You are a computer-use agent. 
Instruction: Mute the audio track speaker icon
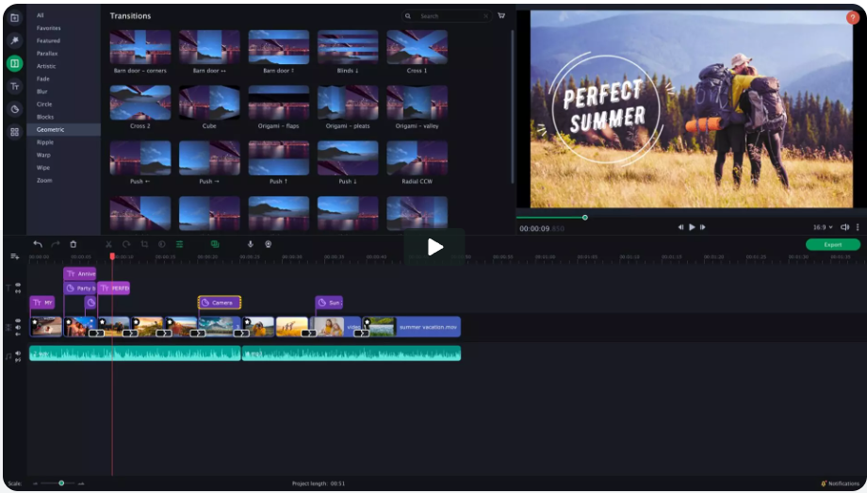tap(18, 353)
